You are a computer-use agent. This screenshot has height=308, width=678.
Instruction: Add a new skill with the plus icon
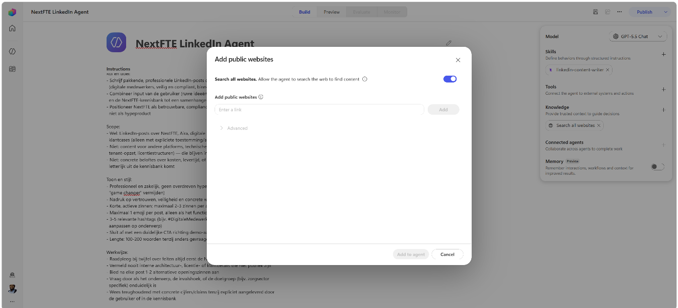click(x=663, y=54)
